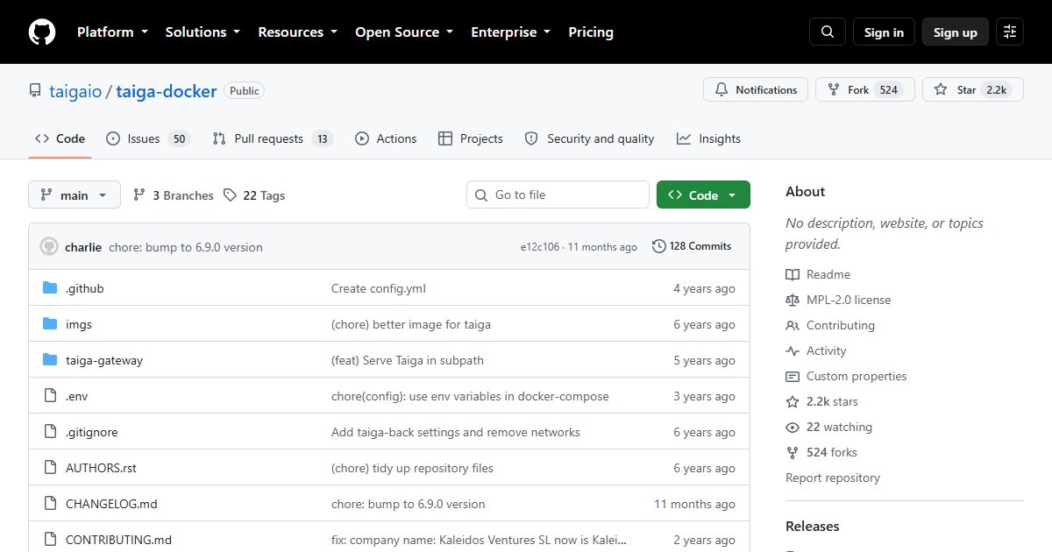
Task: Click the star icon next to 2.2k stars
Action: (x=793, y=401)
